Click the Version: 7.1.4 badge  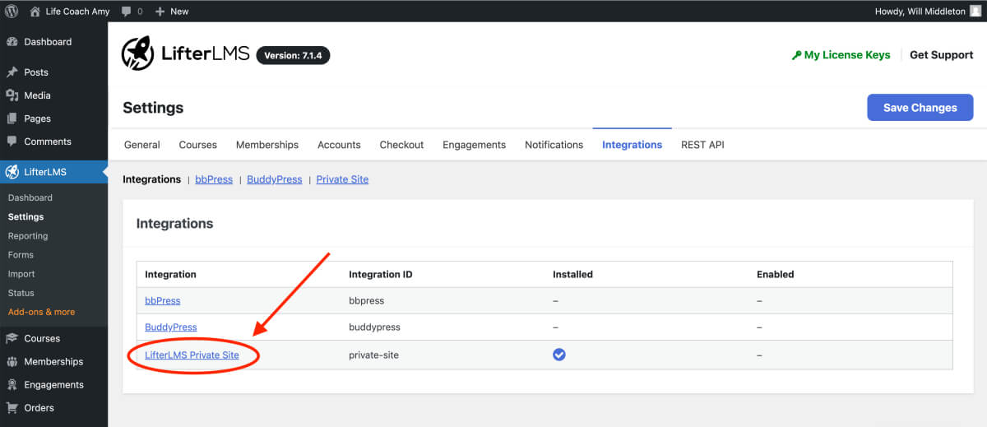click(x=293, y=55)
